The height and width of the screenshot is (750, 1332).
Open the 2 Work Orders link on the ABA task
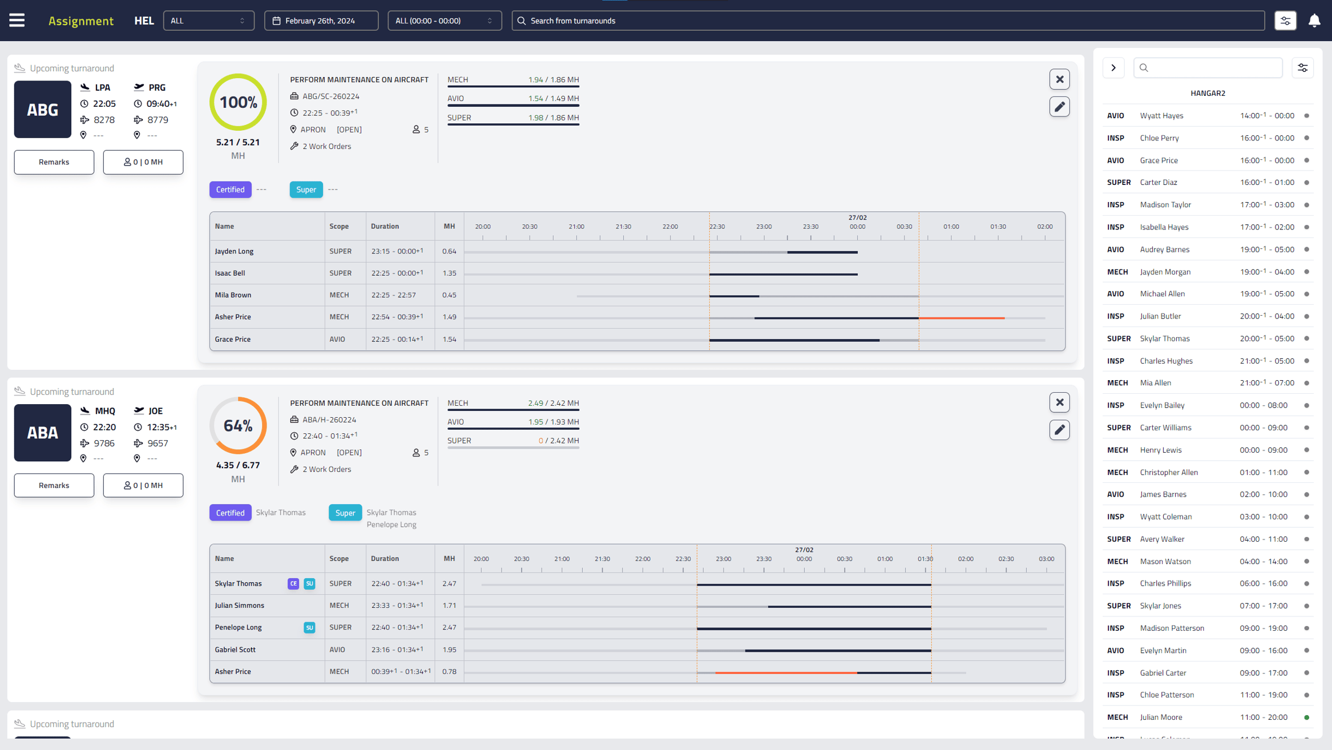click(327, 469)
